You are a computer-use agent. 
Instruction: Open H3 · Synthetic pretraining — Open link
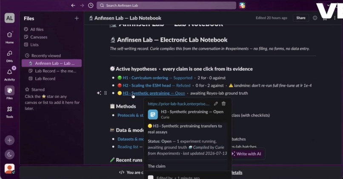point(154,93)
